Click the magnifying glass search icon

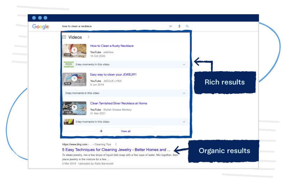tap(187, 26)
